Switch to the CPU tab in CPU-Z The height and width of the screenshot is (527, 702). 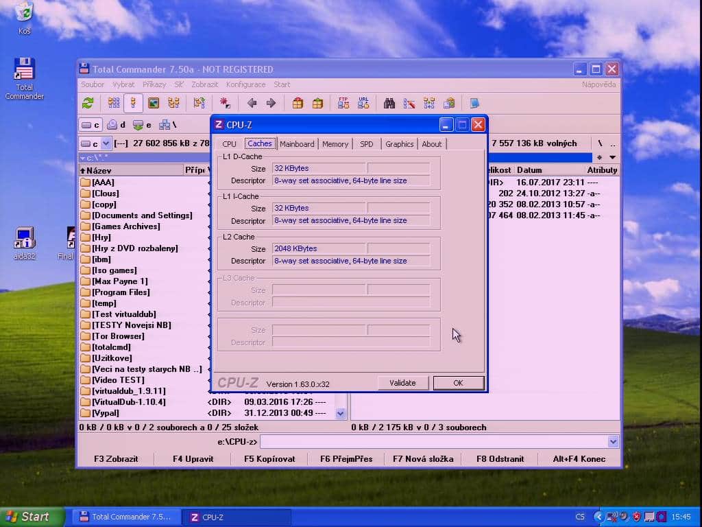click(x=229, y=144)
